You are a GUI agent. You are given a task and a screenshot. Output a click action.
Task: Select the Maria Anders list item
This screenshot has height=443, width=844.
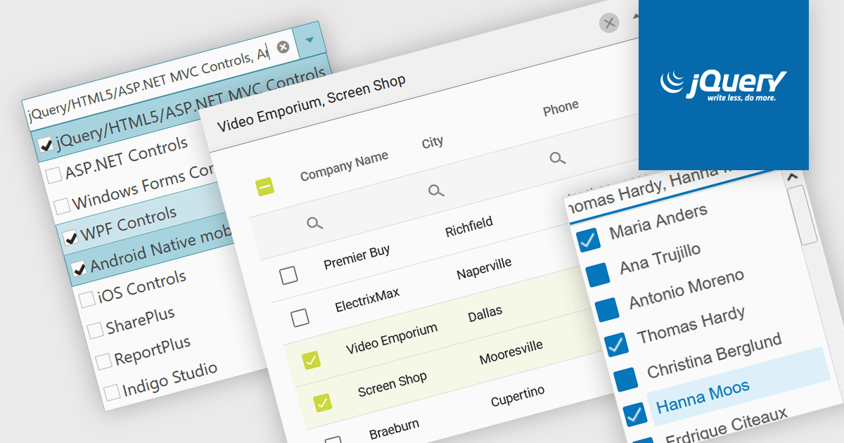pyautogui.click(x=658, y=222)
